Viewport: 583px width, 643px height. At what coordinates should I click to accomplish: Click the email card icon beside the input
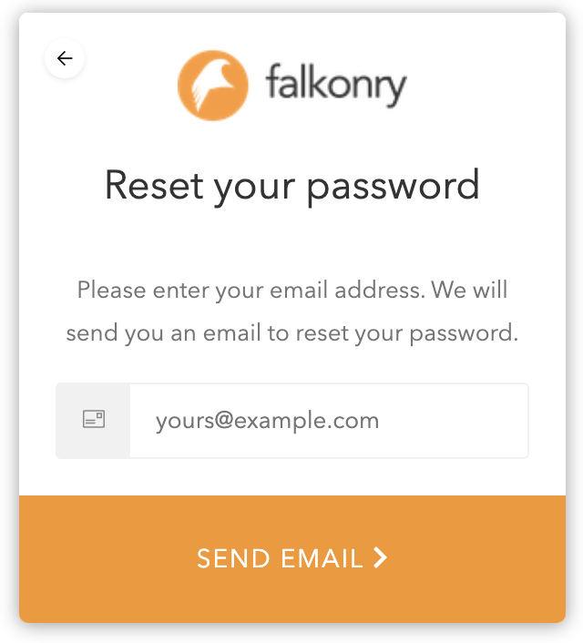pyautogui.click(x=94, y=419)
